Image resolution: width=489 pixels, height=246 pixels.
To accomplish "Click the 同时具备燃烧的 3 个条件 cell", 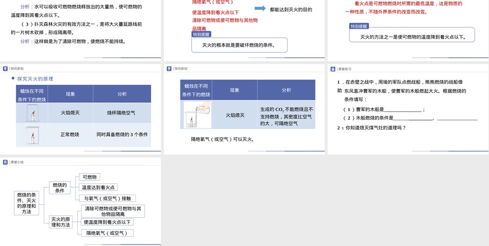I will 122,134.
